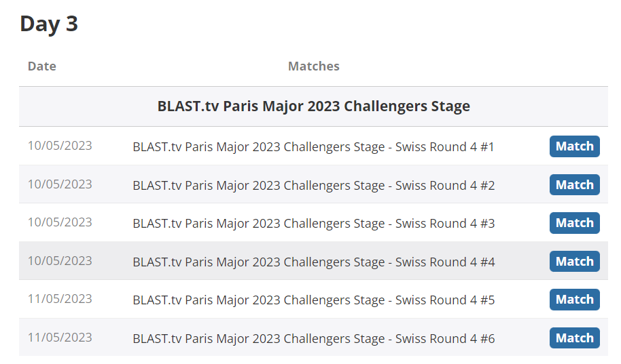Select the Swiss Round 4 #3 match title
The height and width of the screenshot is (364, 621).
click(x=314, y=224)
